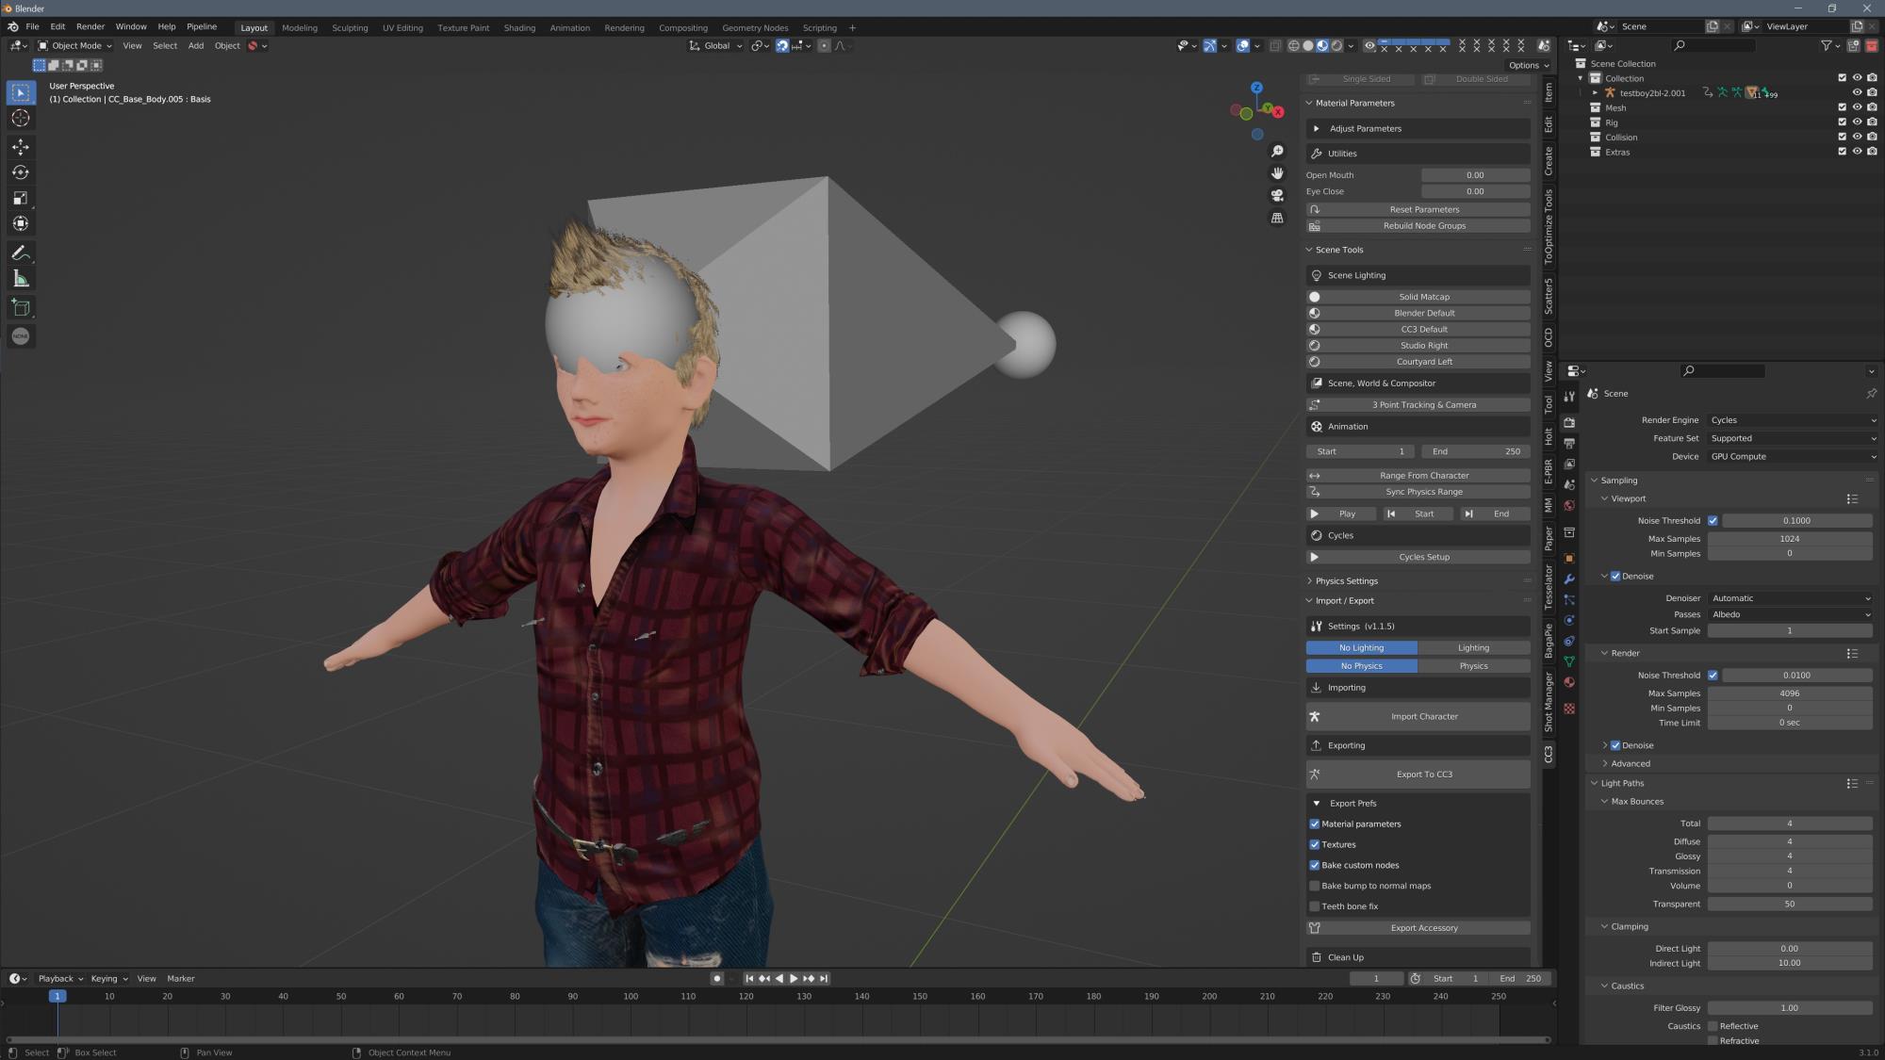The height and width of the screenshot is (1060, 1885).
Task: Enable Reflective caustics checkbox
Action: click(1713, 1027)
